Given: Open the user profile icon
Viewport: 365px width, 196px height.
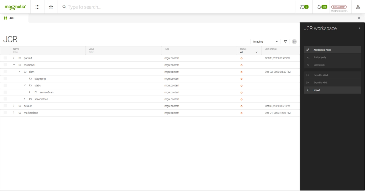Looking at the screenshot, I should 358,7.
